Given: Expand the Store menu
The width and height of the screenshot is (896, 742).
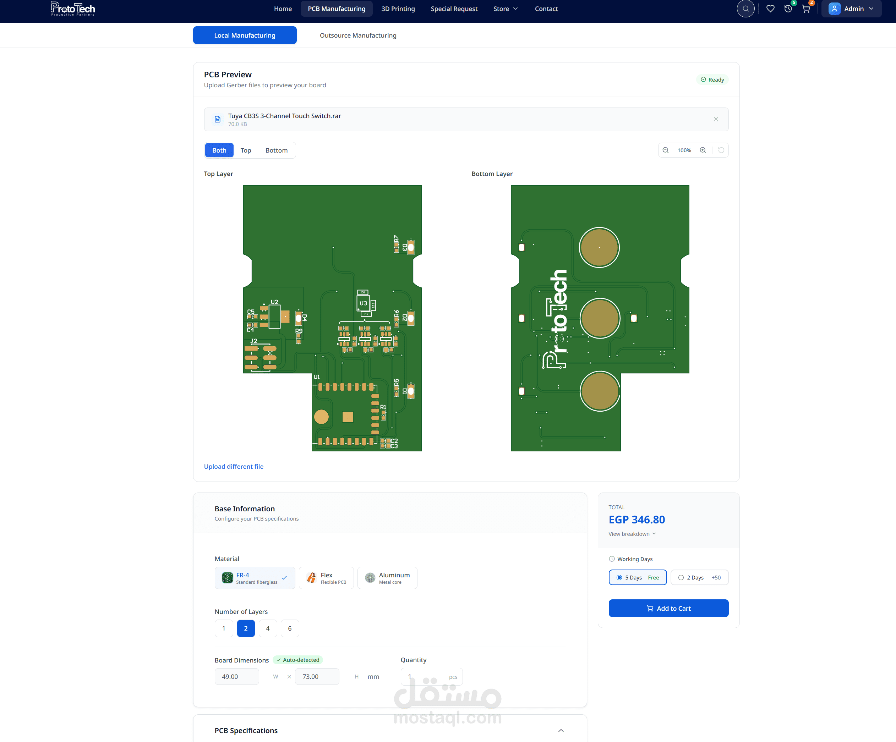Looking at the screenshot, I should [x=505, y=9].
